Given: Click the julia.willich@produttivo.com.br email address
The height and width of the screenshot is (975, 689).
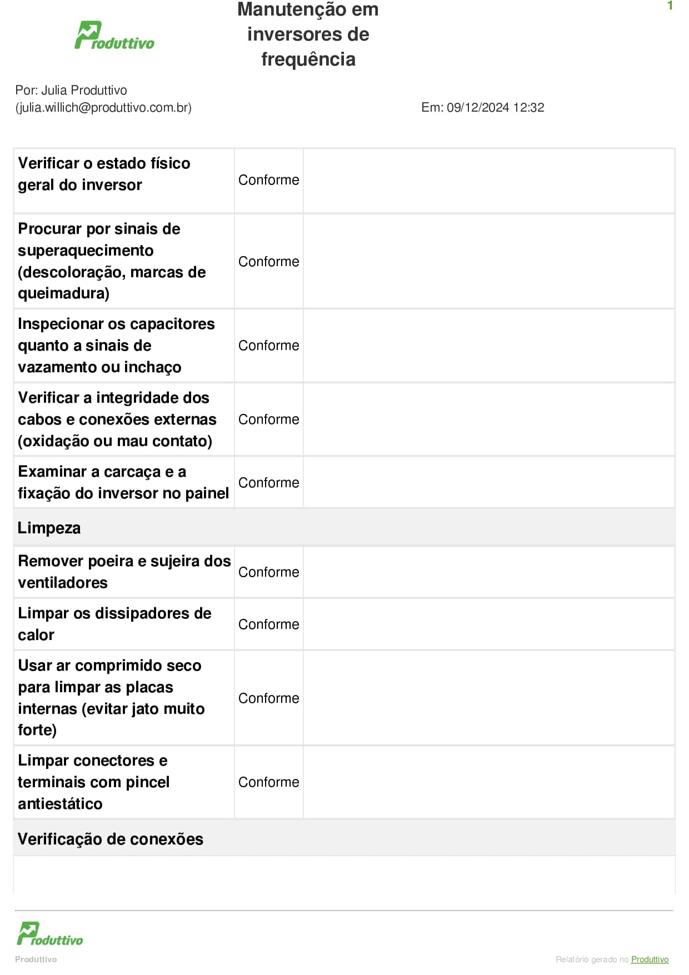Looking at the screenshot, I should [103, 108].
